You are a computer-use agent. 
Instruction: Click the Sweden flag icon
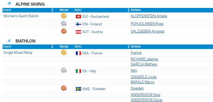coord(78,89)
